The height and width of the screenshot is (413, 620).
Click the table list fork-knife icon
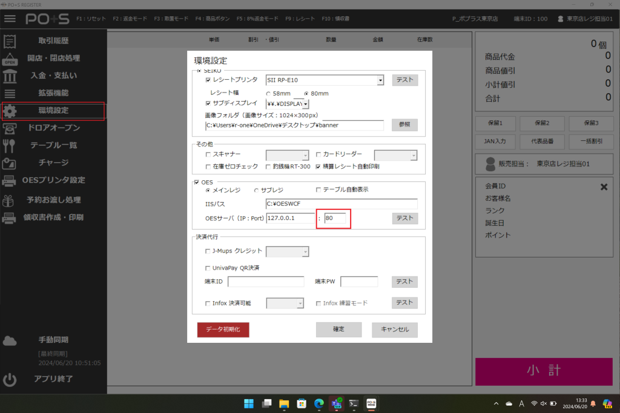point(10,145)
